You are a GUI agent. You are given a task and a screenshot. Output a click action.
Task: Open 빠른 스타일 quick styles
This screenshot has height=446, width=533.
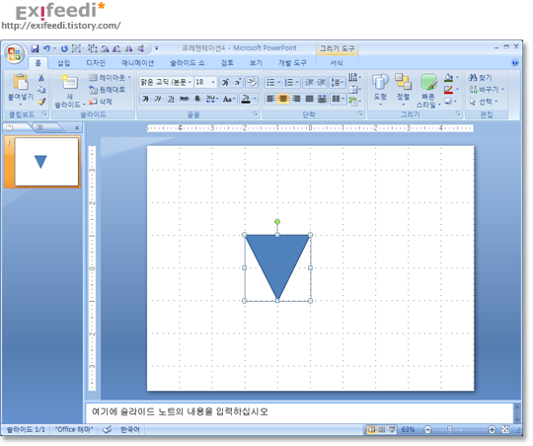coord(428,91)
